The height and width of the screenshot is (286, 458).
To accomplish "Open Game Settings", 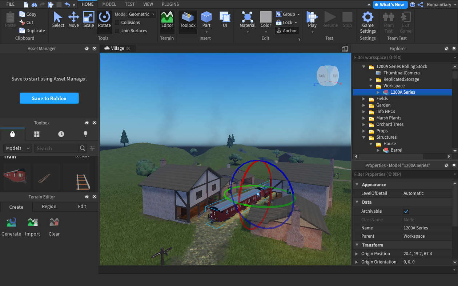I will 368,22.
